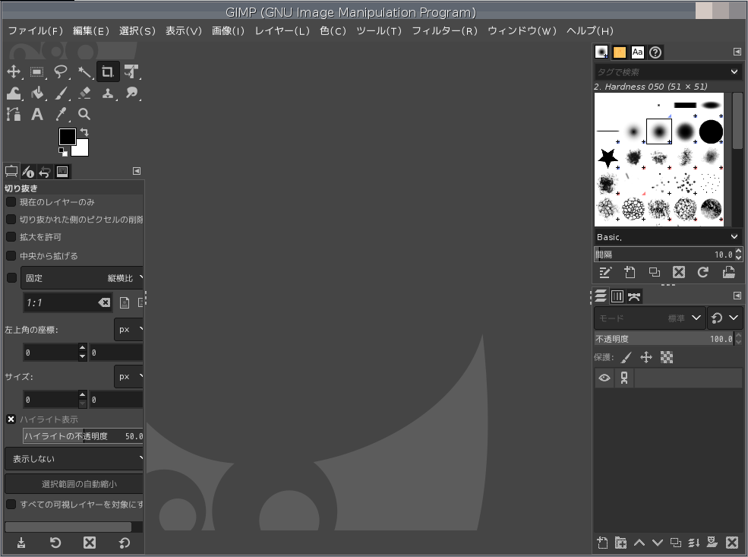Viewport: 748px width, 557px height.
Task: Select the black star brush thumbnail
Action: 608,157
